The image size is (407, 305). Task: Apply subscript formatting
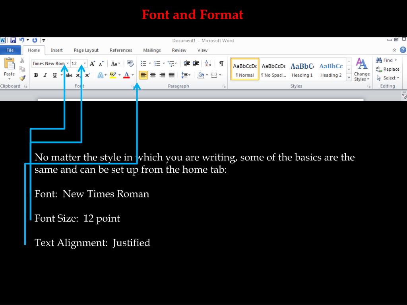click(78, 75)
